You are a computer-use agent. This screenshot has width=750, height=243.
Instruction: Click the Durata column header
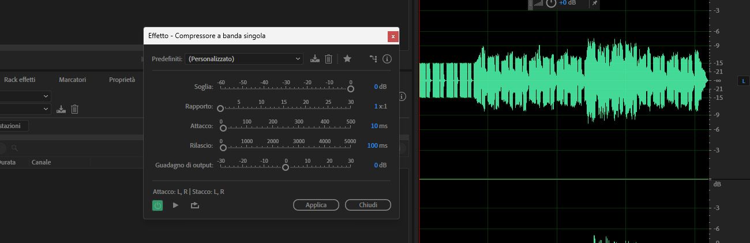tap(7, 162)
